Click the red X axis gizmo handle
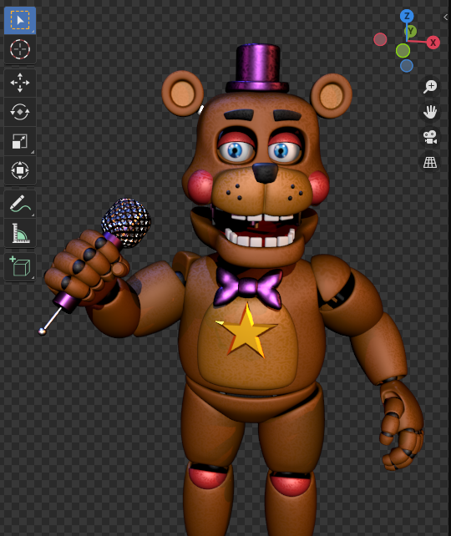Screen dimensions: 451x536 (x=433, y=43)
